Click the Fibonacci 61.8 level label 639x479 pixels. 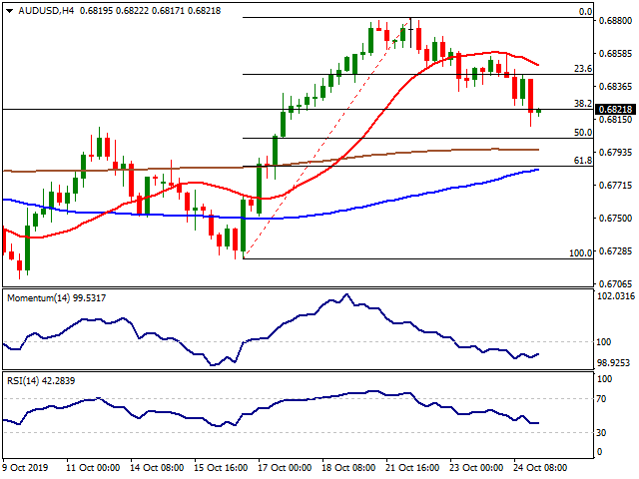(x=583, y=161)
